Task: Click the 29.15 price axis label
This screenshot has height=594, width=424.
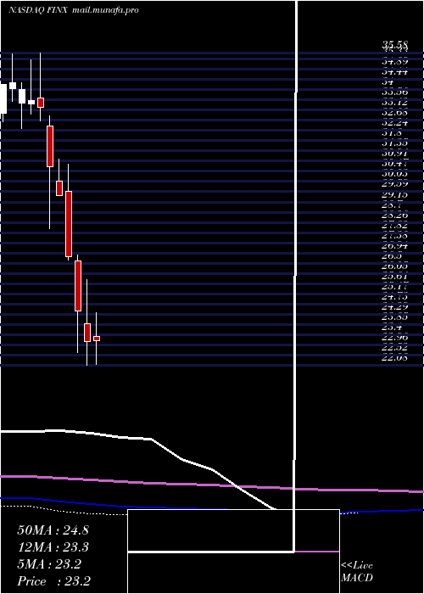Action: [394, 194]
